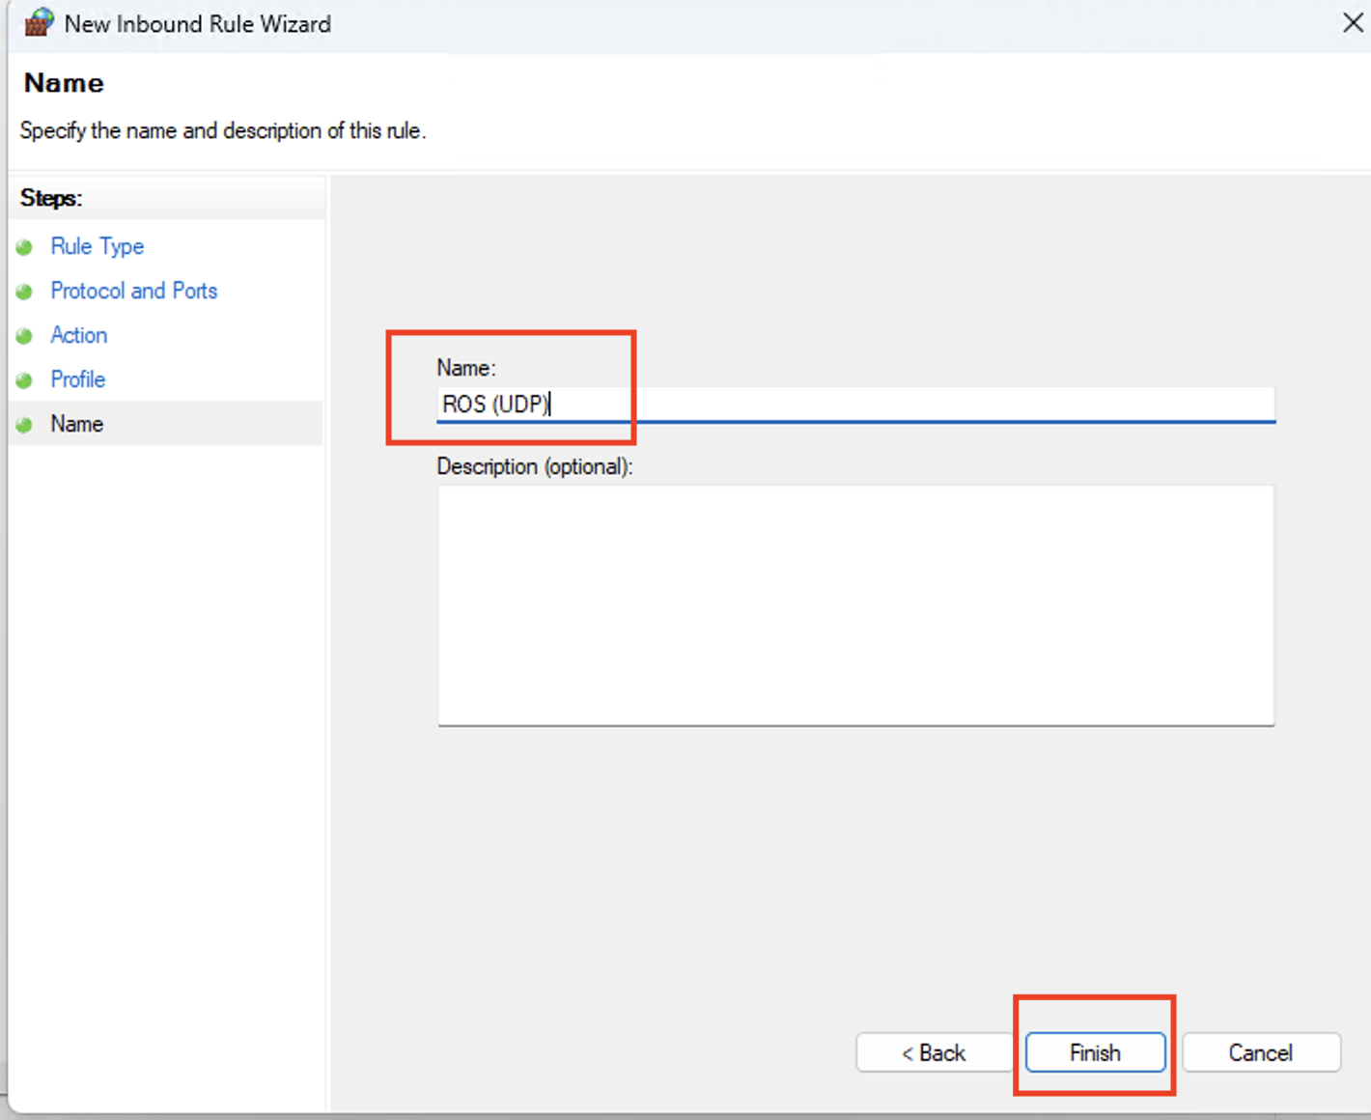Close the New Inbound Rule Wizard window
This screenshot has width=1371, height=1120.
[1352, 23]
